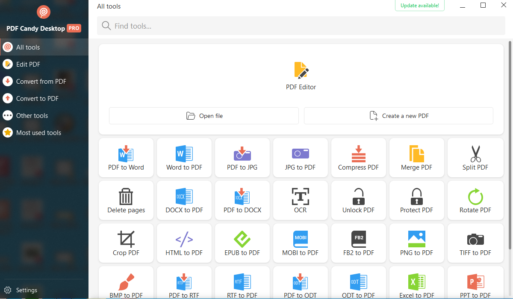The height and width of the screenshot is (299, 513).
Task: Select the Merge PDF tool
Action: tap(416, 158)
